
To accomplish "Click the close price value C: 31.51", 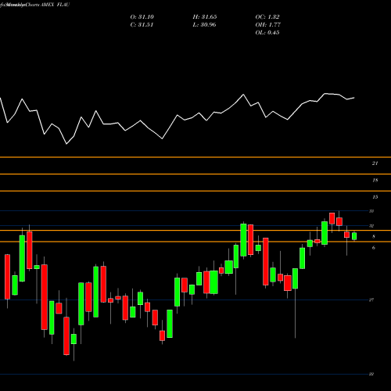I will (x=142, y=24).
